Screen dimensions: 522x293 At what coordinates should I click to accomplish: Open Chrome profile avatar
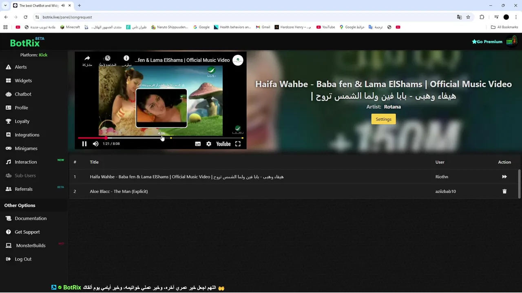coord(506,17)
